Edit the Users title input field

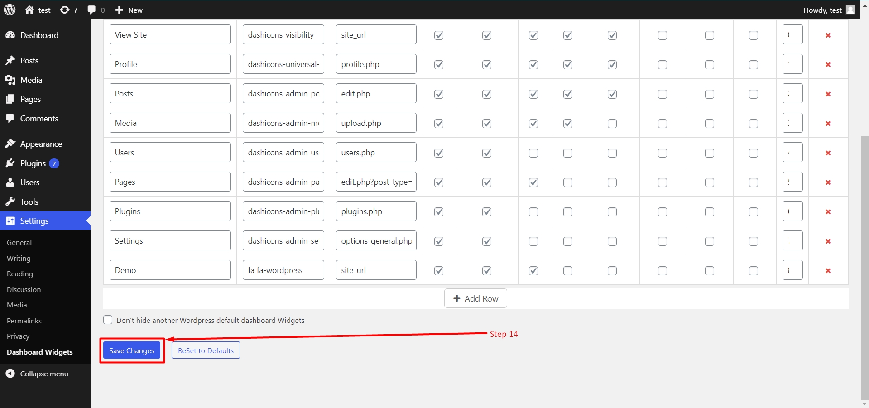[170, 152]
